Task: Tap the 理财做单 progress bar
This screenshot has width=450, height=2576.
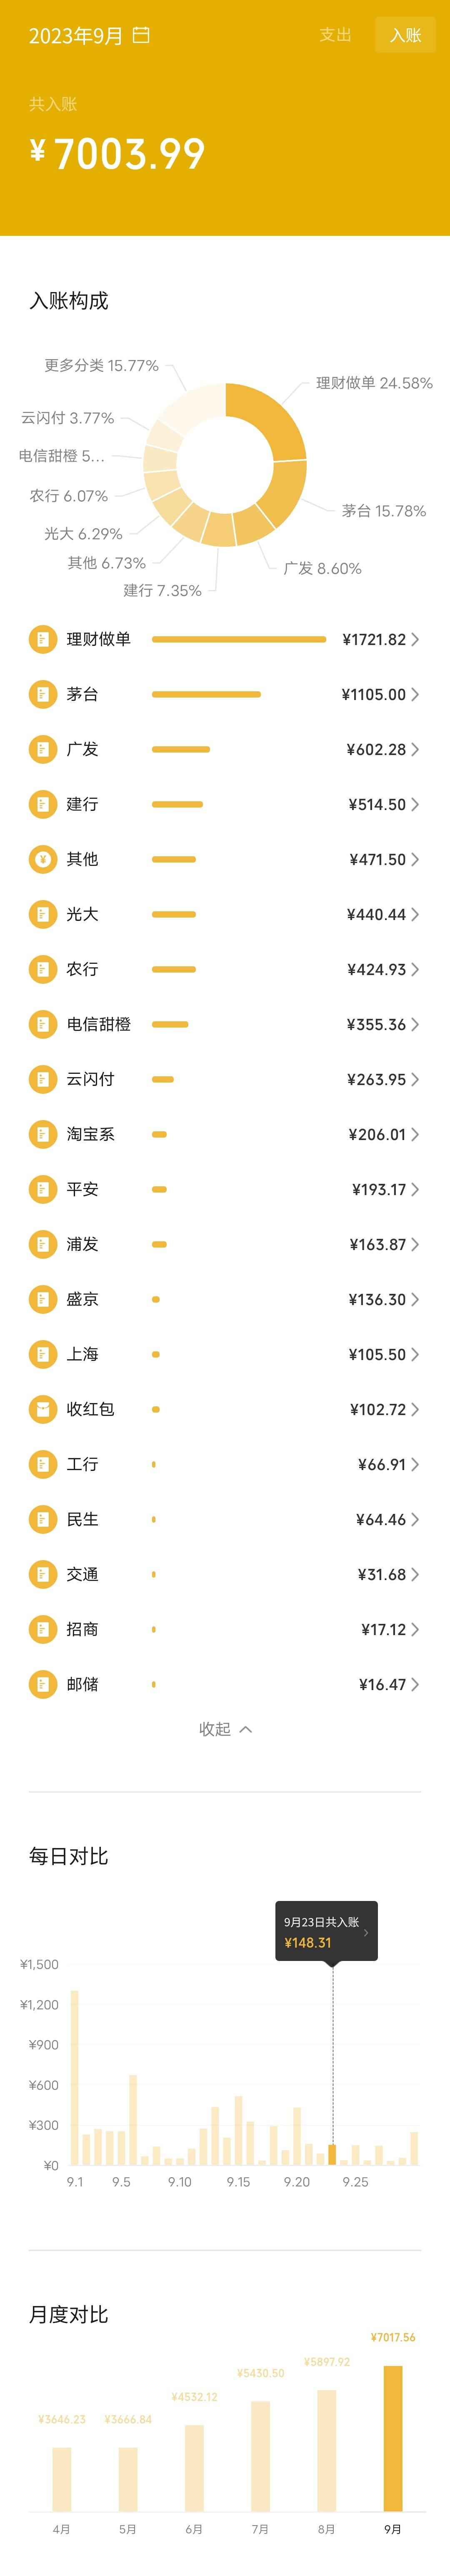Action: click(x=239, y=639)
